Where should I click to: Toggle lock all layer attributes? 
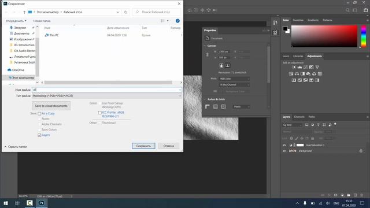312,139
